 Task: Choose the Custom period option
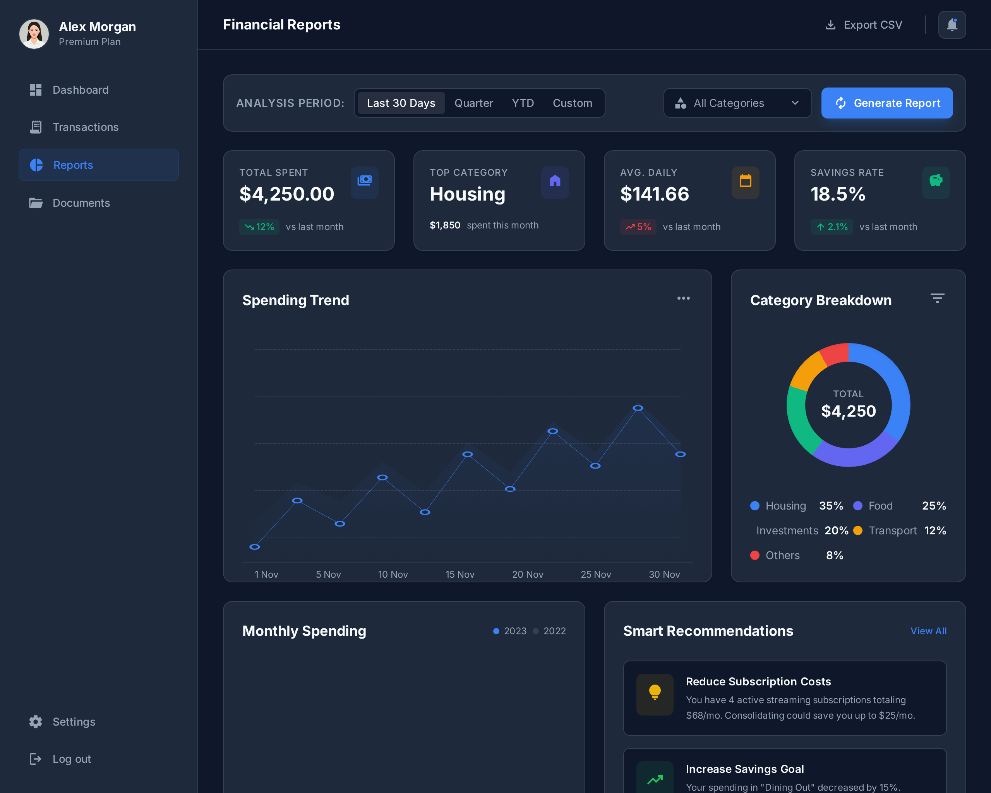(572, 103)
